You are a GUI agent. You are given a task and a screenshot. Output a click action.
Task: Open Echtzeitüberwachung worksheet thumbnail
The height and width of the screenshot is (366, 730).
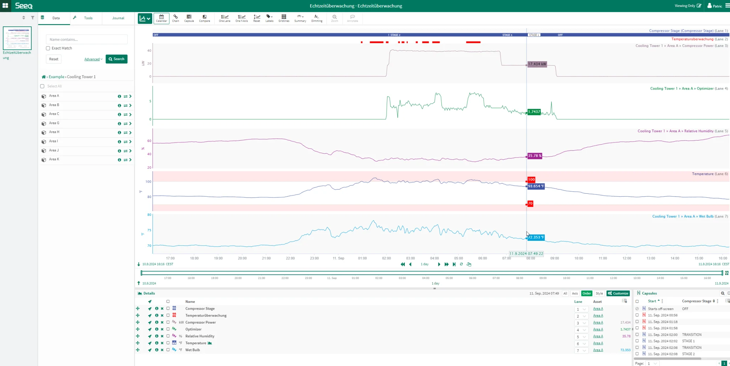(17, 38)
